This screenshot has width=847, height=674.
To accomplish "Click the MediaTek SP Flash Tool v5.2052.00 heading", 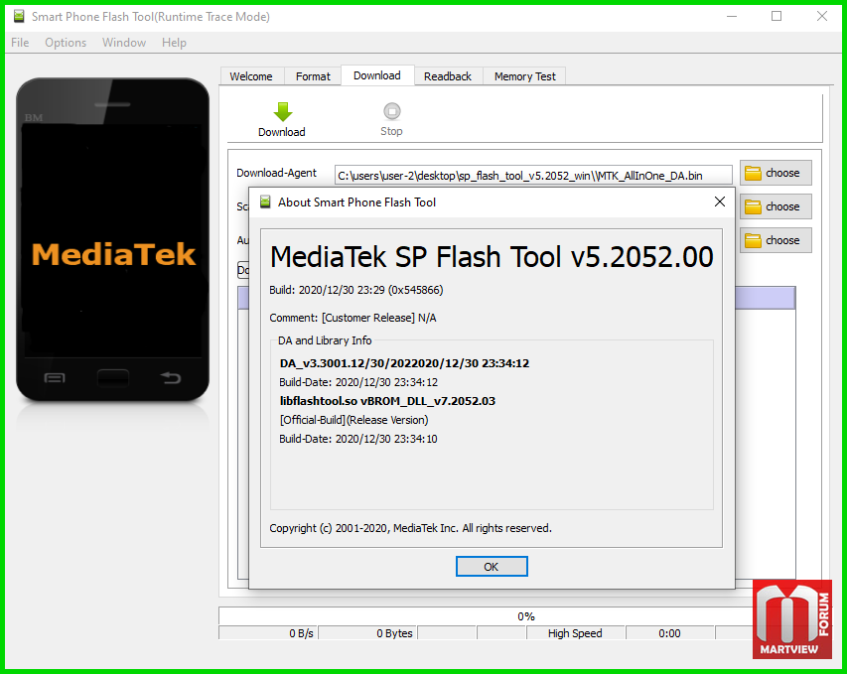I will coord(492,257).
